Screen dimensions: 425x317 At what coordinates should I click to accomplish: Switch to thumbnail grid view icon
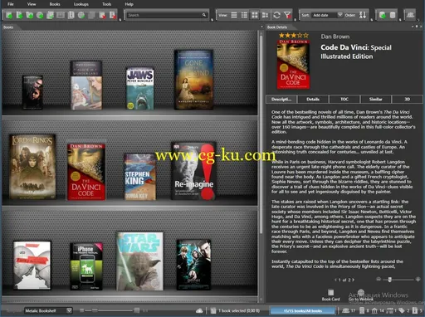(255, 15)
